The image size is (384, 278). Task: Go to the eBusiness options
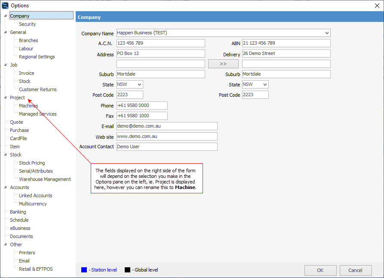(20, 228)
